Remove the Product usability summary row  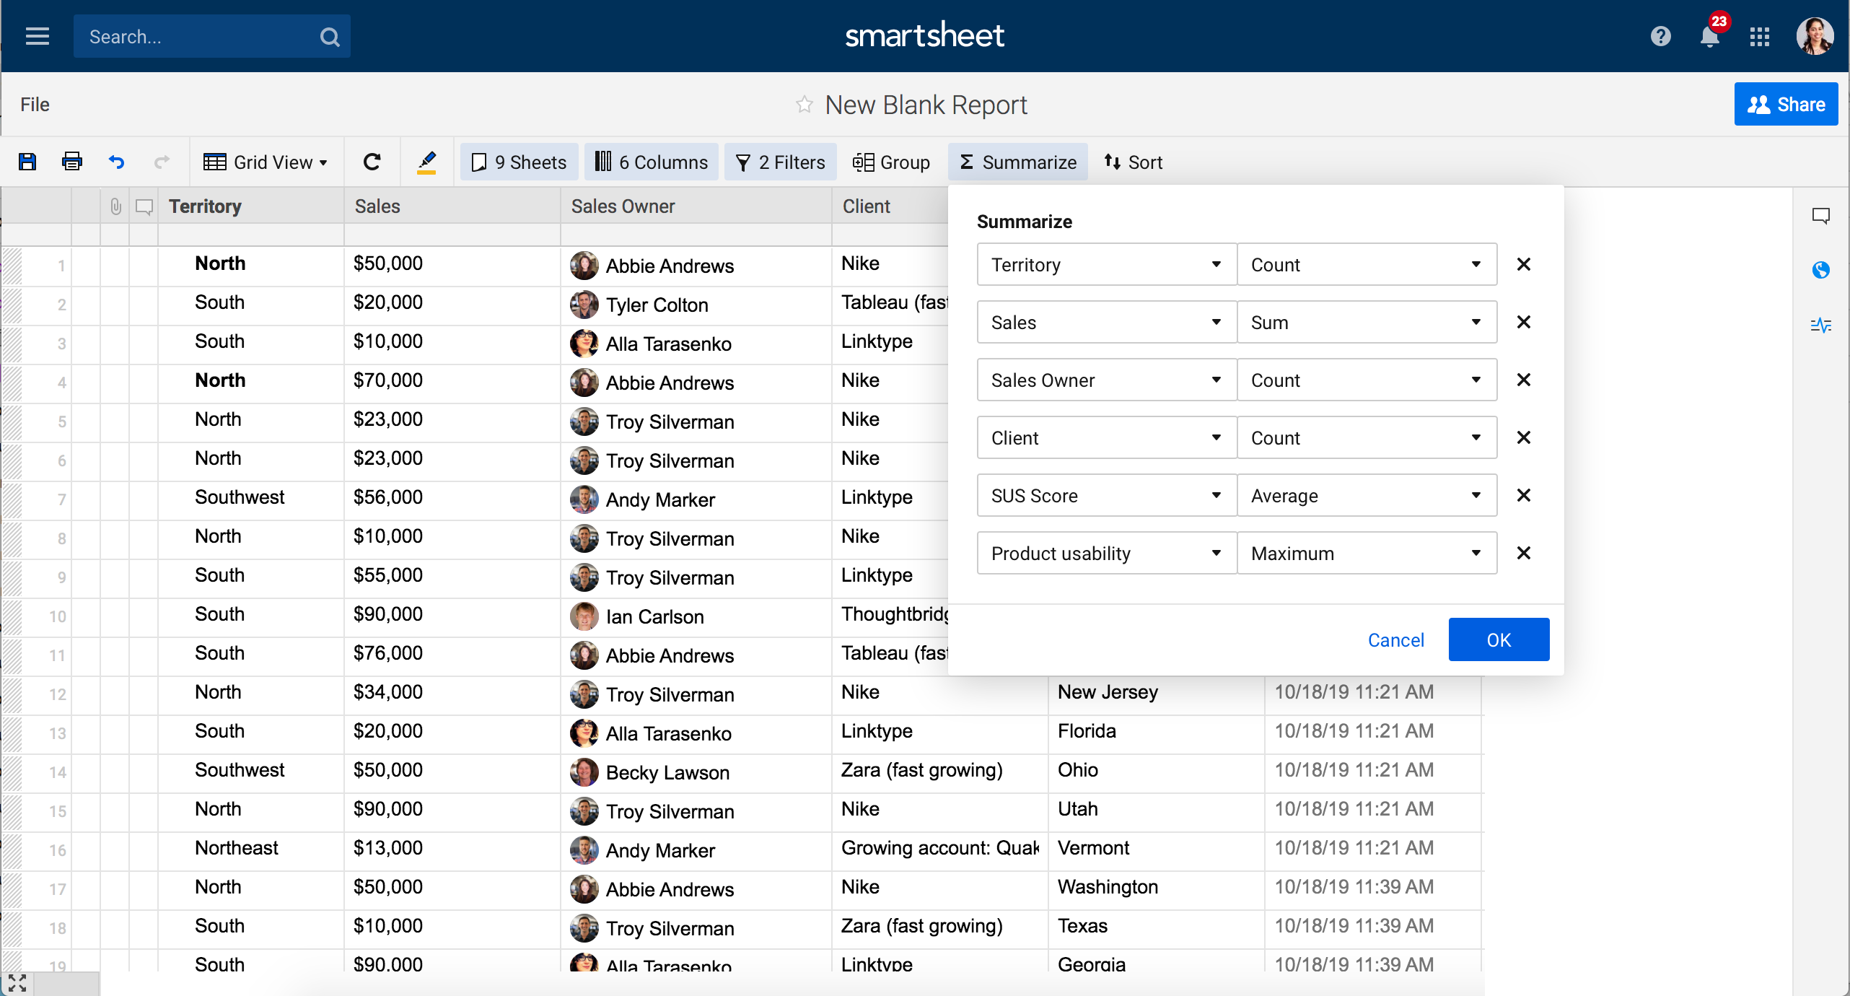pyautogui.click(x=1523, y=553)
